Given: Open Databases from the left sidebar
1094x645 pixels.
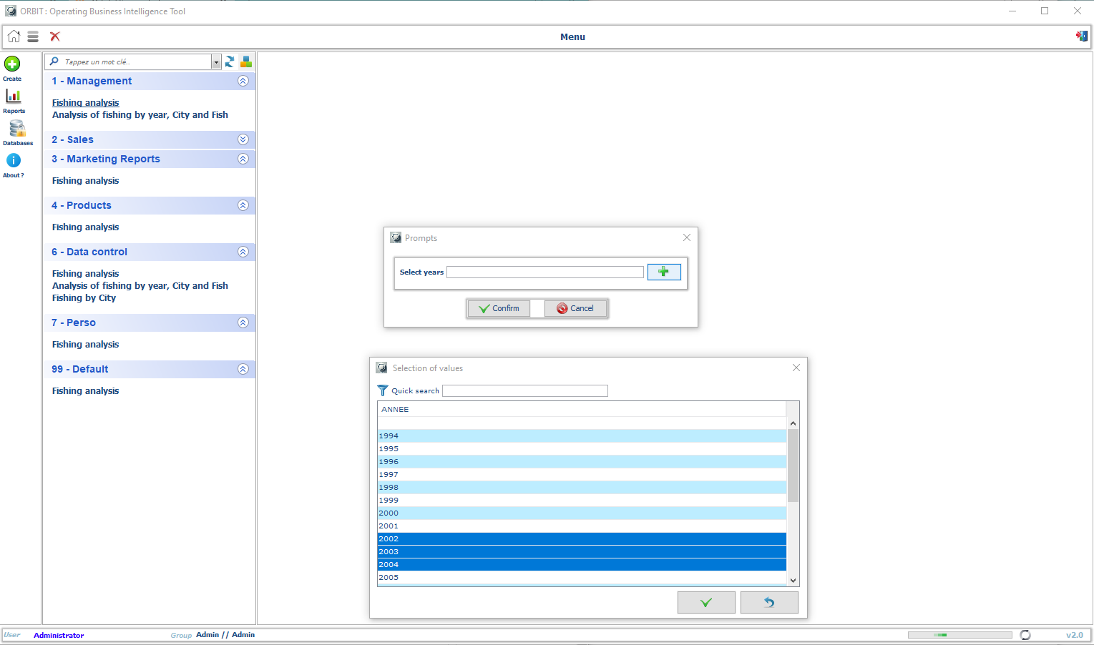Looking at the screenshot, I should tap(17, 128).
